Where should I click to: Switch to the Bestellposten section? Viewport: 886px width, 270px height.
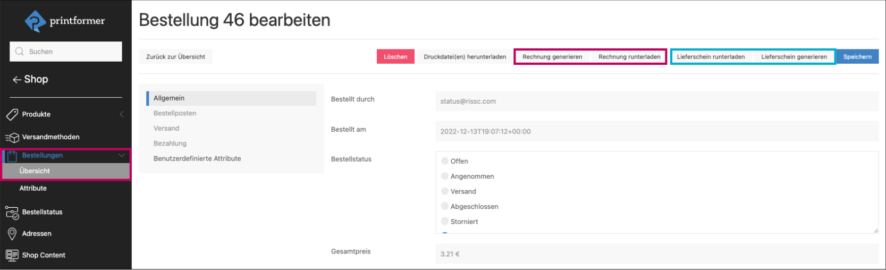pos(175,113)
